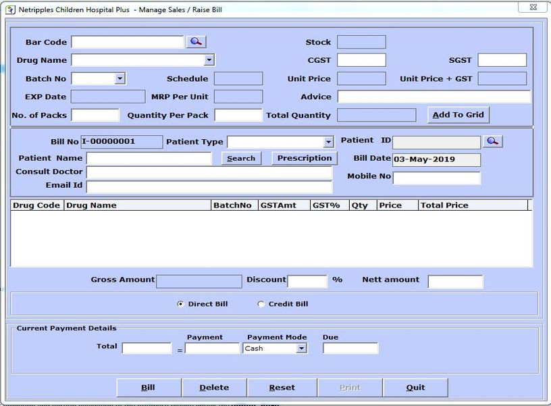Click the Consult Doctor input field
This screenshot has width=551, height=406.
click(209, 172)
